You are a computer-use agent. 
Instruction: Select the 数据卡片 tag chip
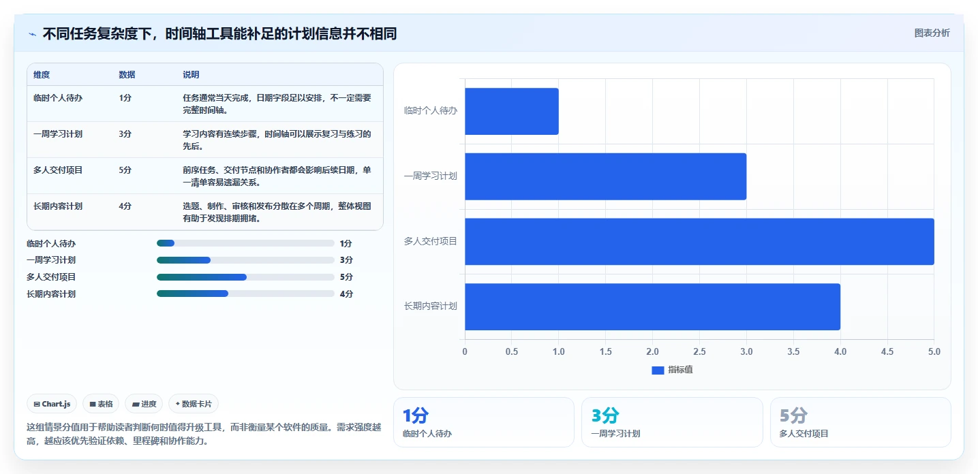click(x=194, y=404)
